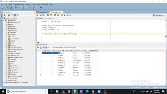Image resolution: width=167 pixels, height=94 pixels.
Task: Open the Navigate menu
Action: (x=17, y=4)
